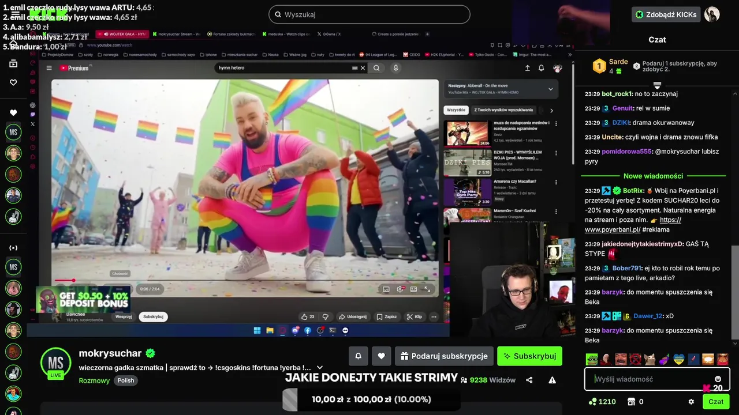The image size is (739, 415).
Task: Toggle subtitles in the YouTube player
Action: pyautogui.click(x=386, y=289)
